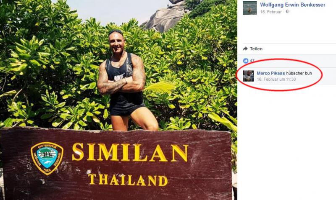Open Wolfgang Erwin Benkesser's profile name link
This screenshot has height=200, width=336.
(292, 5)
